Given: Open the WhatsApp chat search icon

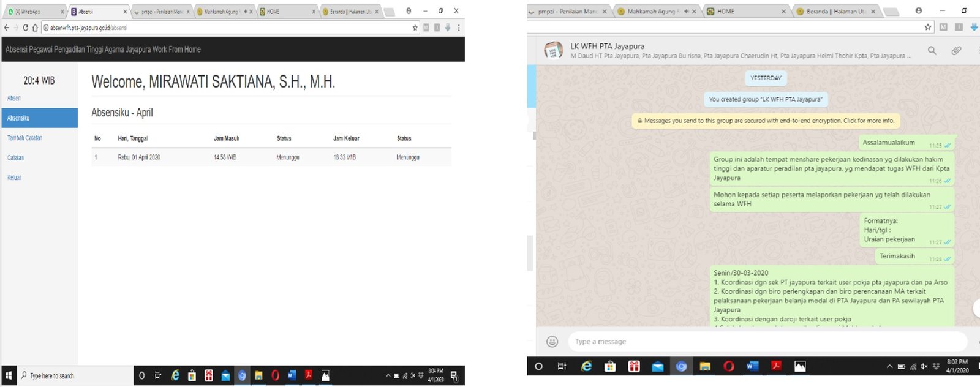Looking at the screenshot, I should click(x=932, y=51).
